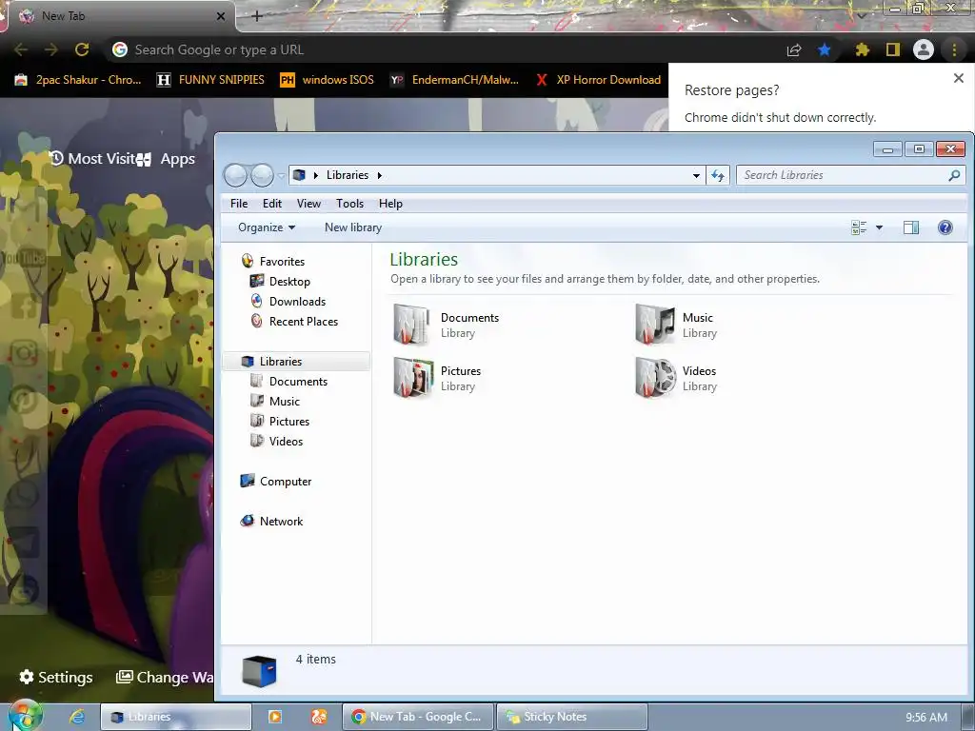Select Desktop under Favorites

tap(289, 282)
